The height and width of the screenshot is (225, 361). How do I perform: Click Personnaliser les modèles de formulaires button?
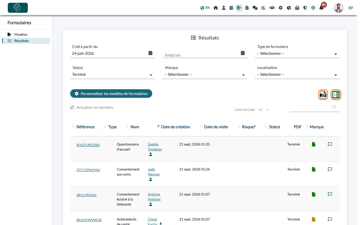click(111, 93)
